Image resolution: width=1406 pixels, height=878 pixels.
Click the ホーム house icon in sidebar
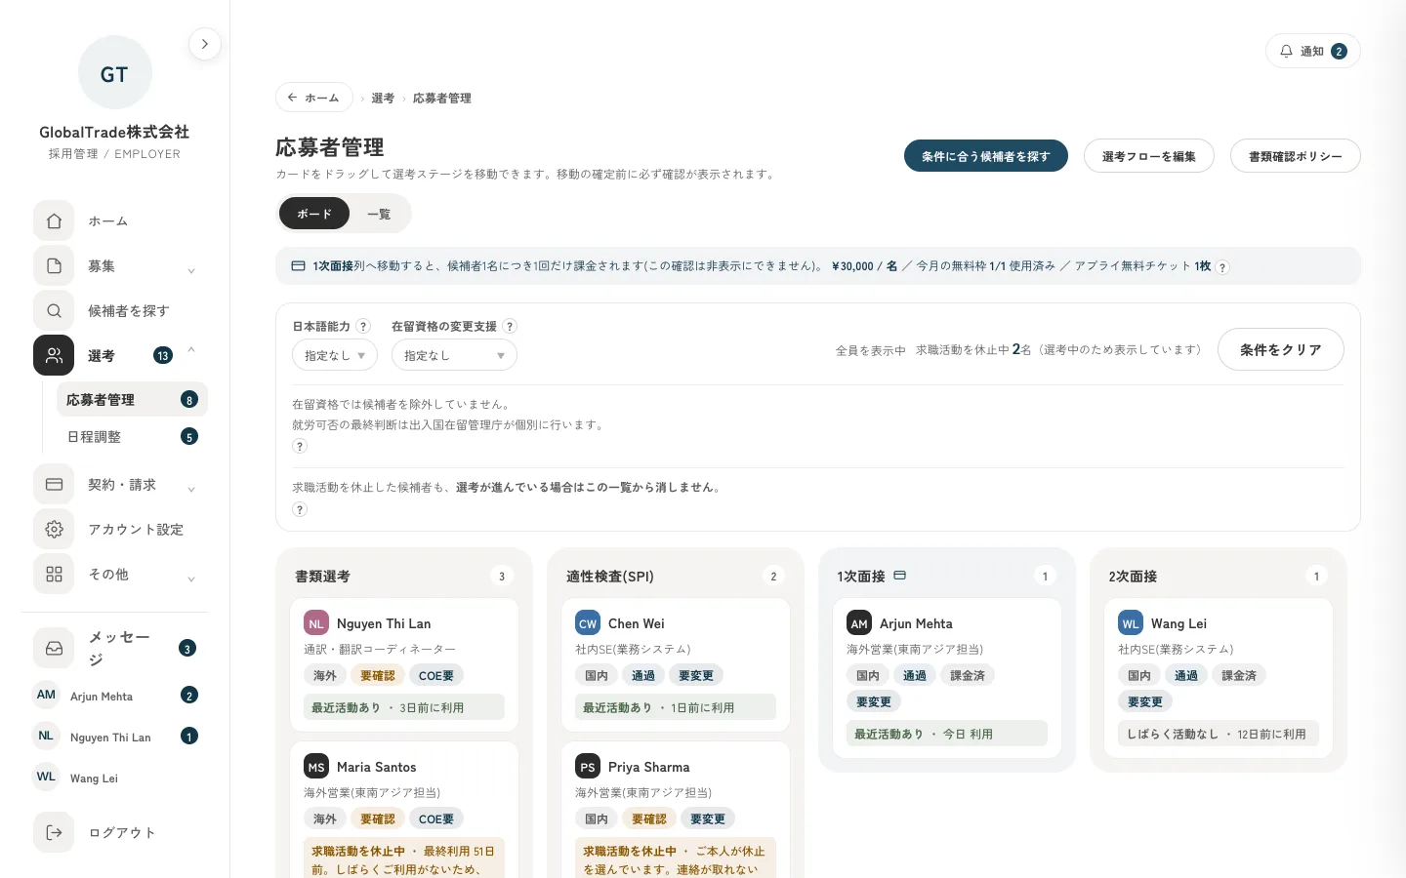tap(54, 220)
